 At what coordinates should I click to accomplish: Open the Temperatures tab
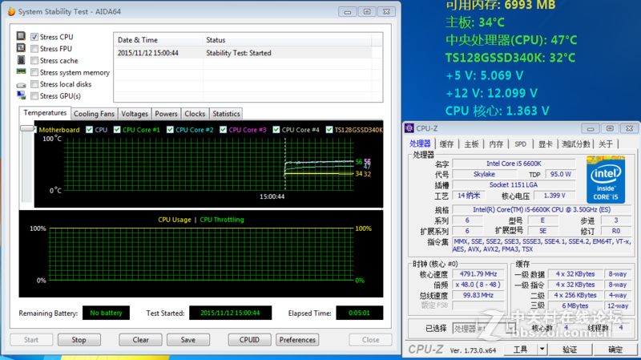[x=45, y=113]
